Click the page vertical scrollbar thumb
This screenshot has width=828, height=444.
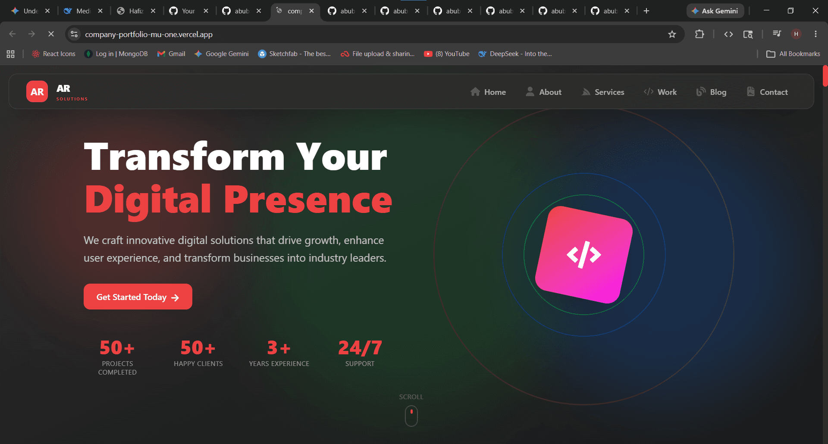tap(825, 76)
